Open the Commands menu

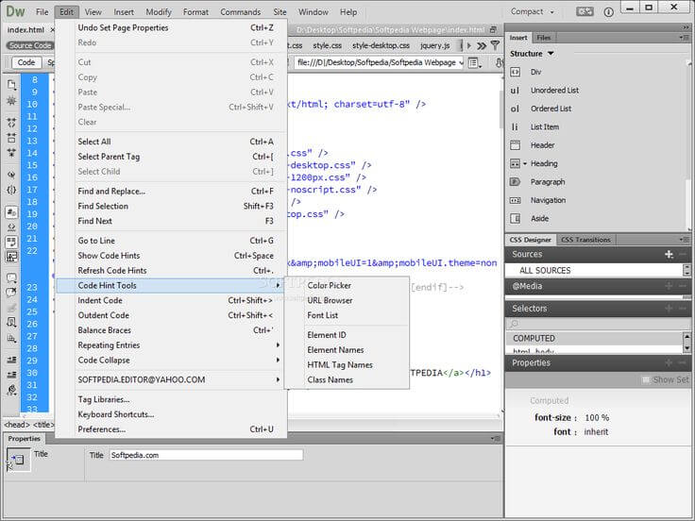[x=241, y=12]
